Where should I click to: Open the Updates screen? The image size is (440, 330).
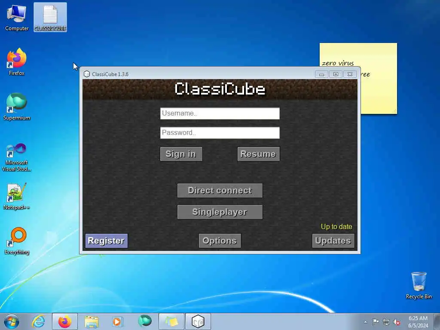click(x=333, y=241)
